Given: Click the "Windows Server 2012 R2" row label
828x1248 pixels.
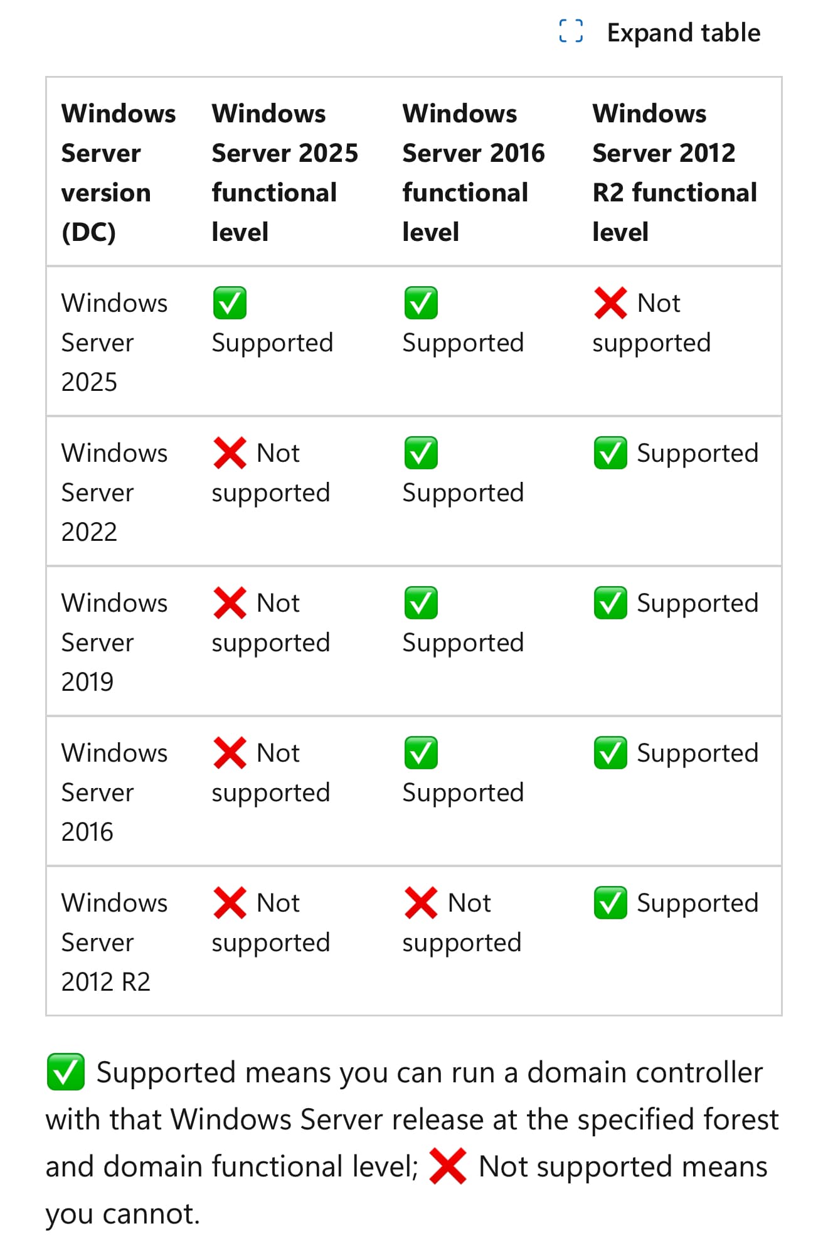Looking at the screenshot, I should (114, 942).
